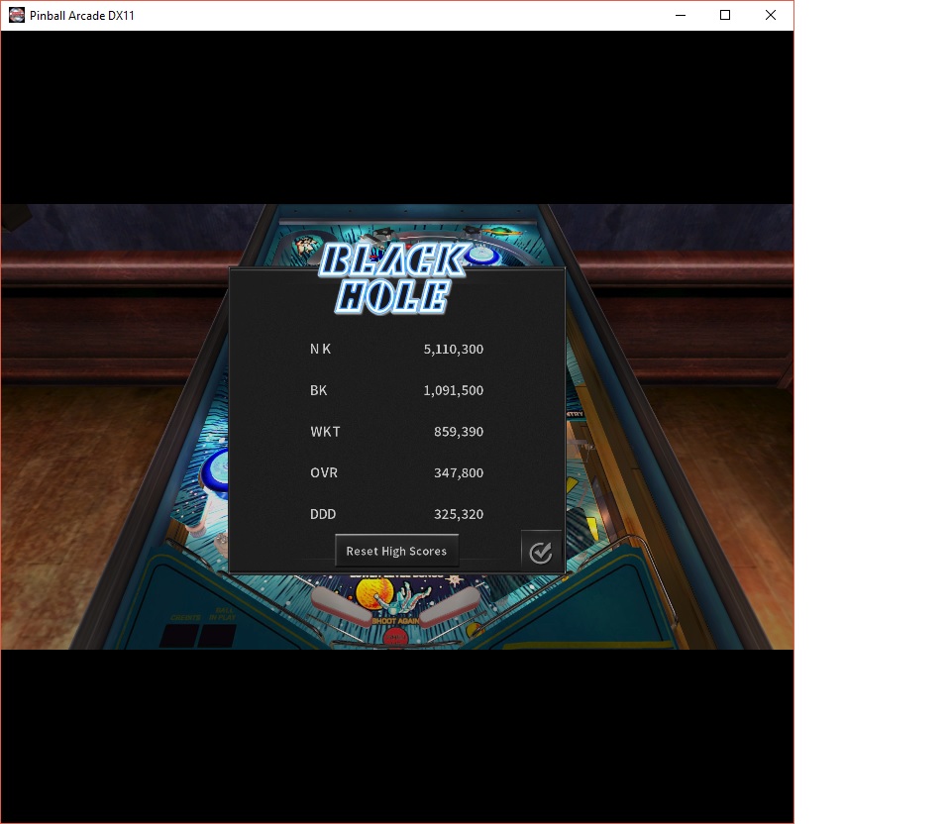Select the WKT high score entry
This screenshot has height=824, width=951.
[x=324, y=432]
